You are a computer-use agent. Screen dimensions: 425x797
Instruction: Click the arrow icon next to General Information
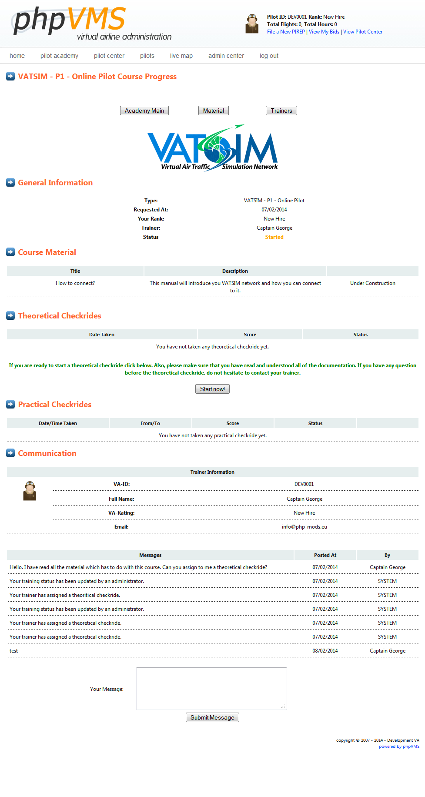(10, 183)
